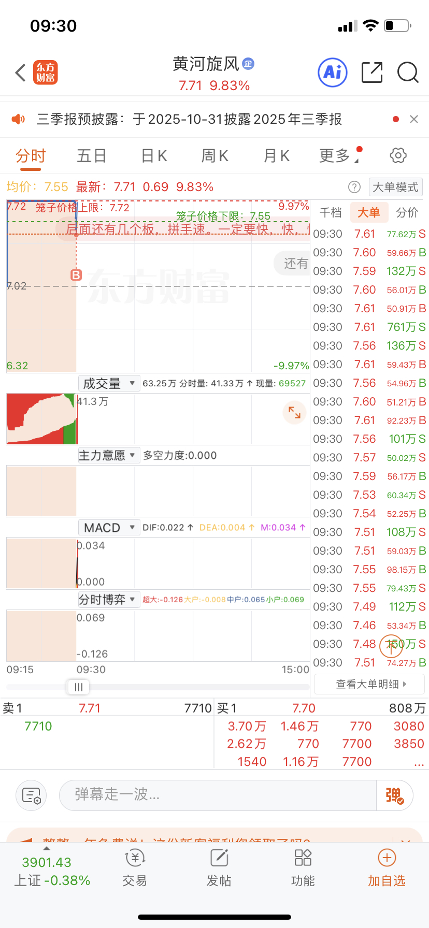The image size is (429, 928).
Task: Switch to 月K tab
Action: click(277, 156)
